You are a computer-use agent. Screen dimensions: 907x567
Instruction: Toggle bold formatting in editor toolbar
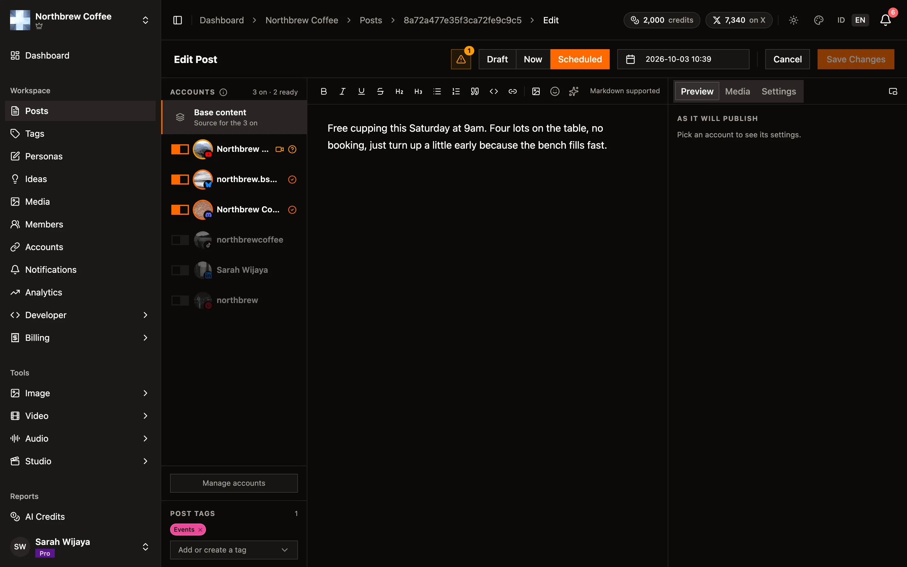click(x=323, y=91)
